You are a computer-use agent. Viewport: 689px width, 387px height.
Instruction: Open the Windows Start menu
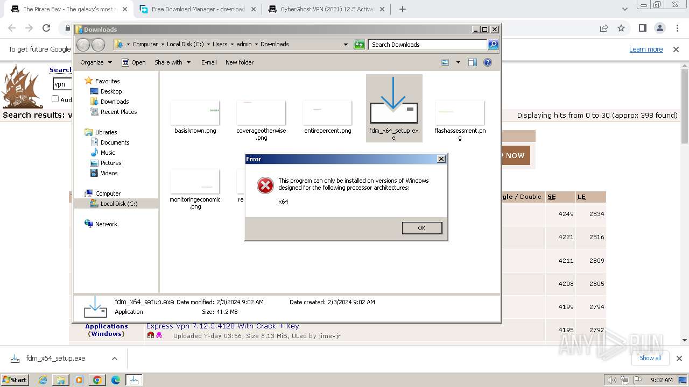(x=15, y=380)
